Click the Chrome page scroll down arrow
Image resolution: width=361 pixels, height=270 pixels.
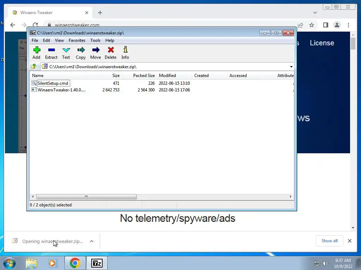point(353,228)
